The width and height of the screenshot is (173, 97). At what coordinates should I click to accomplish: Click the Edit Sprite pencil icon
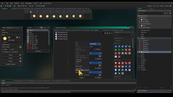click(x=19, y=37)
